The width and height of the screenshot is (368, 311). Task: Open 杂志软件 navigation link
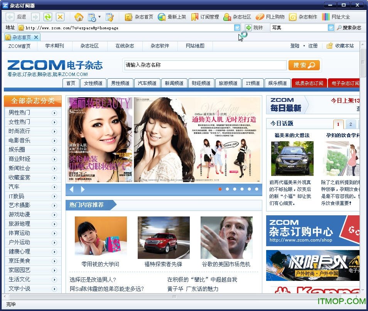160,46
